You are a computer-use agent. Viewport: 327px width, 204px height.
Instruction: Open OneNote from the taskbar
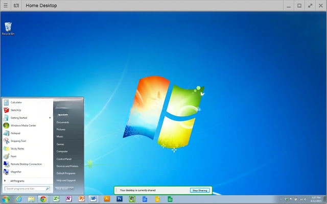68,199
